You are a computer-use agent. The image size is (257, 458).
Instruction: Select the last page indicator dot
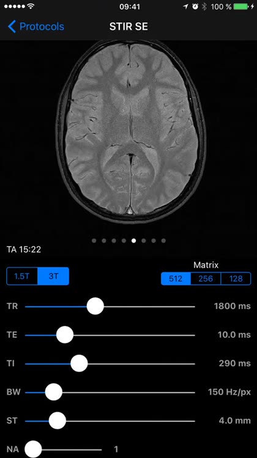(163, 241)
